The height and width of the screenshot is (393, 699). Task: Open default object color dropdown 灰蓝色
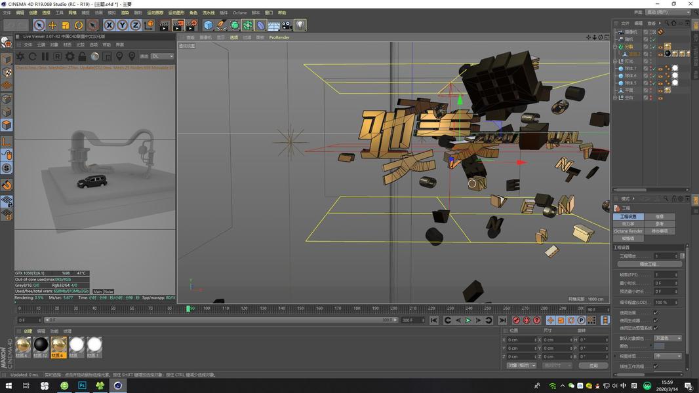point(668,338)
